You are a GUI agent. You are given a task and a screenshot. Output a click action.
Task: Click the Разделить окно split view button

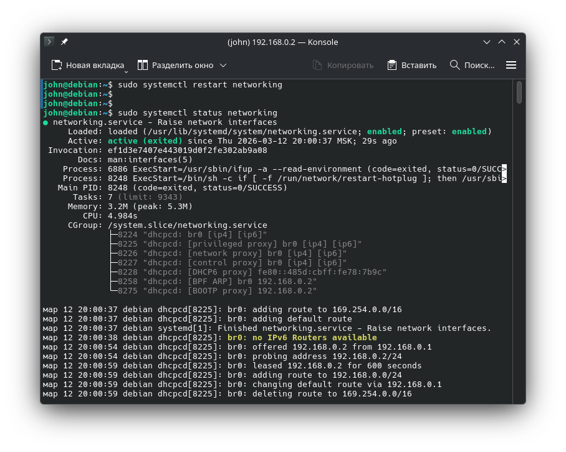coord(175,65)
